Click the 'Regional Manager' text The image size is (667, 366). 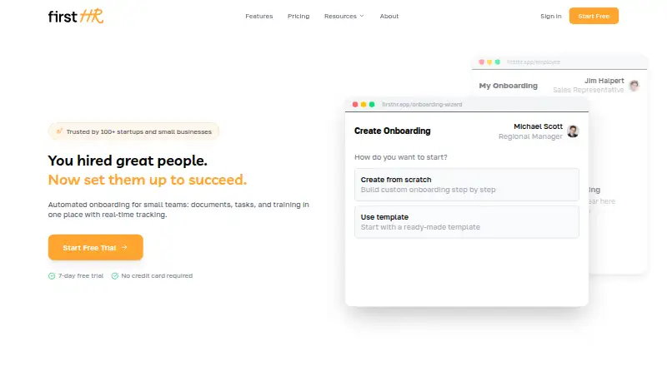pyautogui.click(x=530, y=136)
